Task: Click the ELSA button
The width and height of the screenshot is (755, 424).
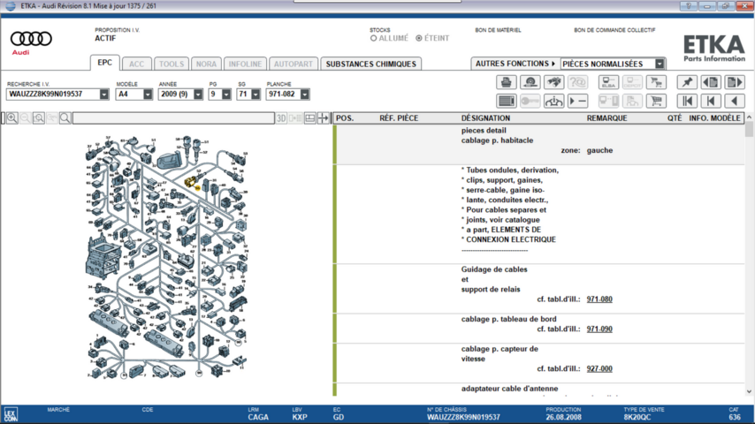Action: click(x=608, y=82)
